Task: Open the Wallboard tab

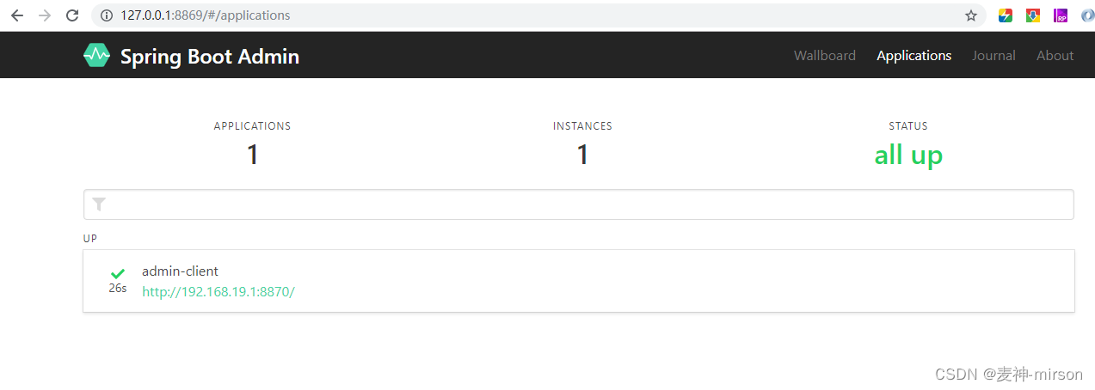Action: 824,55
